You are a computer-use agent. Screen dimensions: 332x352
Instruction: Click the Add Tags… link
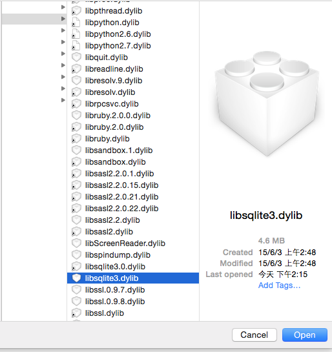(279, 285)
